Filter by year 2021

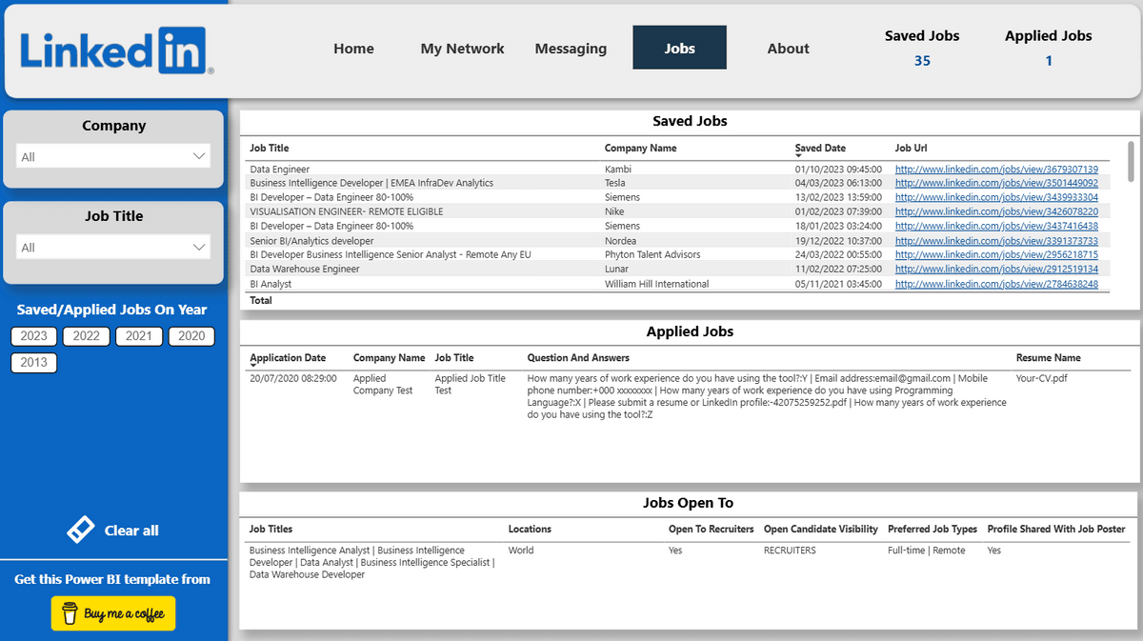(x=139, y=336)
